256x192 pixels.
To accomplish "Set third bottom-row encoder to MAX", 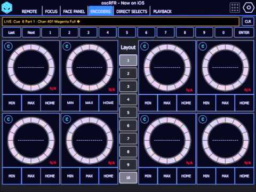I will (x=167, y=176).
